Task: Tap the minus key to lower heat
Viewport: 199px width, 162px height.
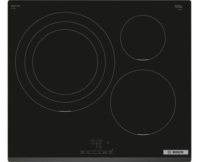Action: click(94, 152)
